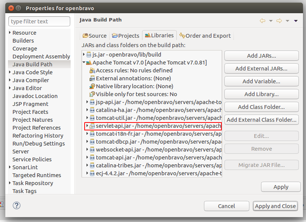Click the Add External JARs button
Viewport: 306px width, 222px height.
tap(261, 69)
